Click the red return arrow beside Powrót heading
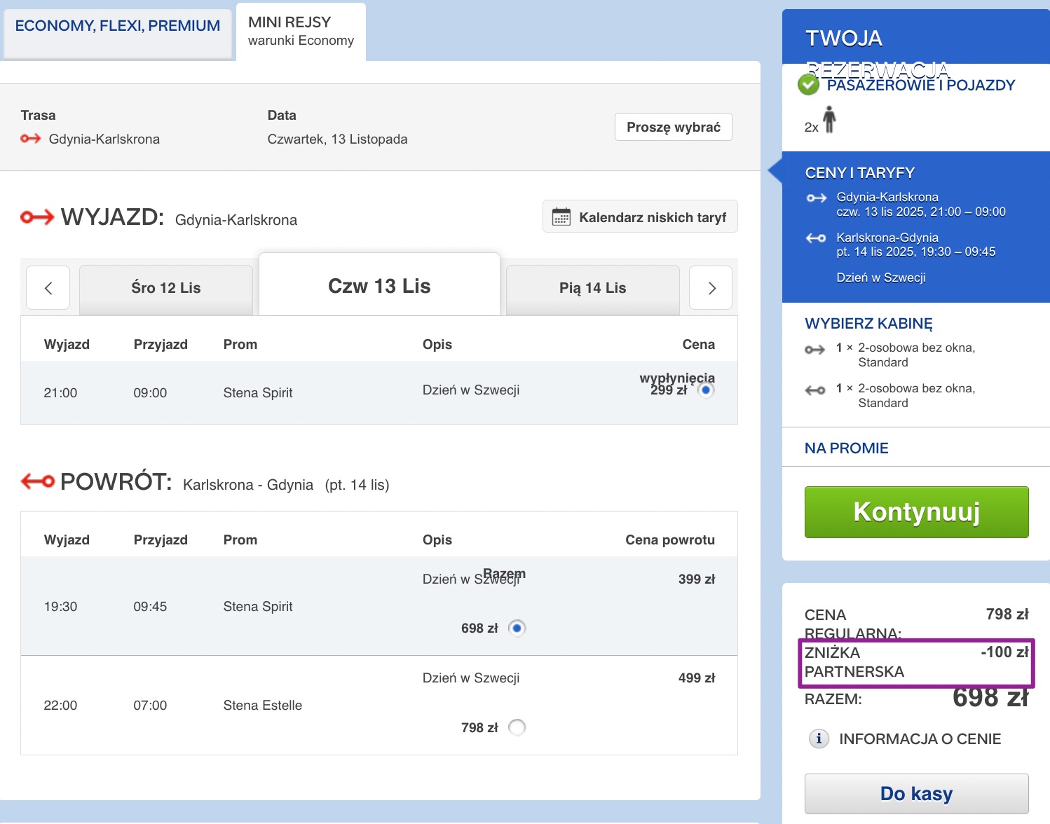The image size is (1050, 824). pos(37,481)
